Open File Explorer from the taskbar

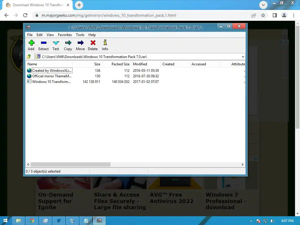[x=18, y=221]
